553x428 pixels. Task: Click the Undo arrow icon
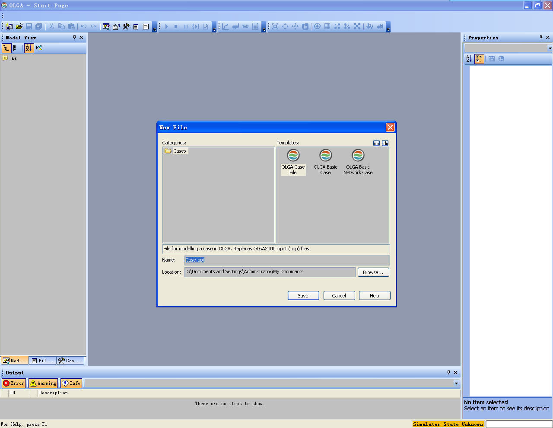(x=84, y=26)
